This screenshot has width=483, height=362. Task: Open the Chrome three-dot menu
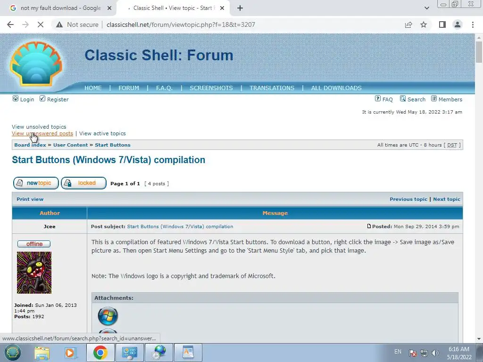473,25
